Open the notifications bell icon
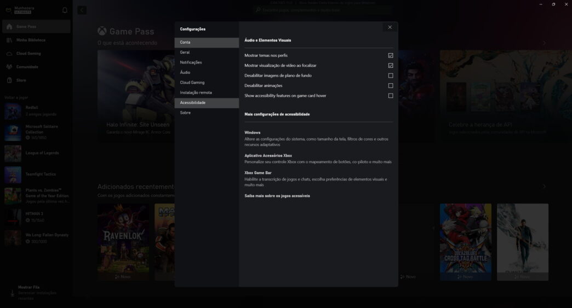This screenshot has width=572, height=308. pos(65,10)
